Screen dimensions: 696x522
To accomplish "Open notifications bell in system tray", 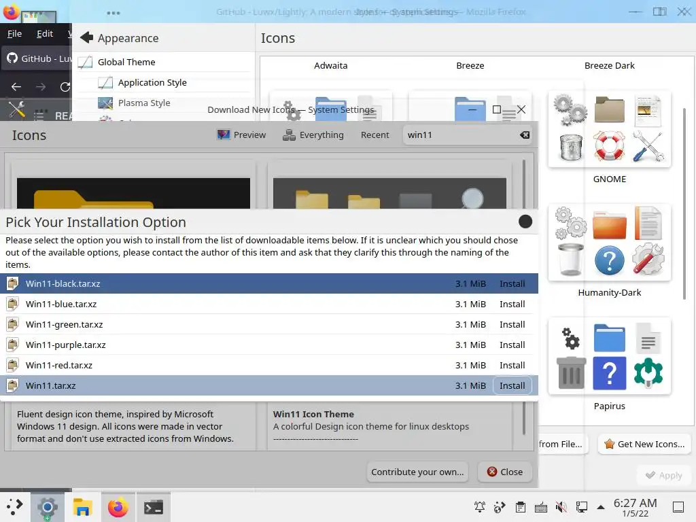I will point(480,507).
